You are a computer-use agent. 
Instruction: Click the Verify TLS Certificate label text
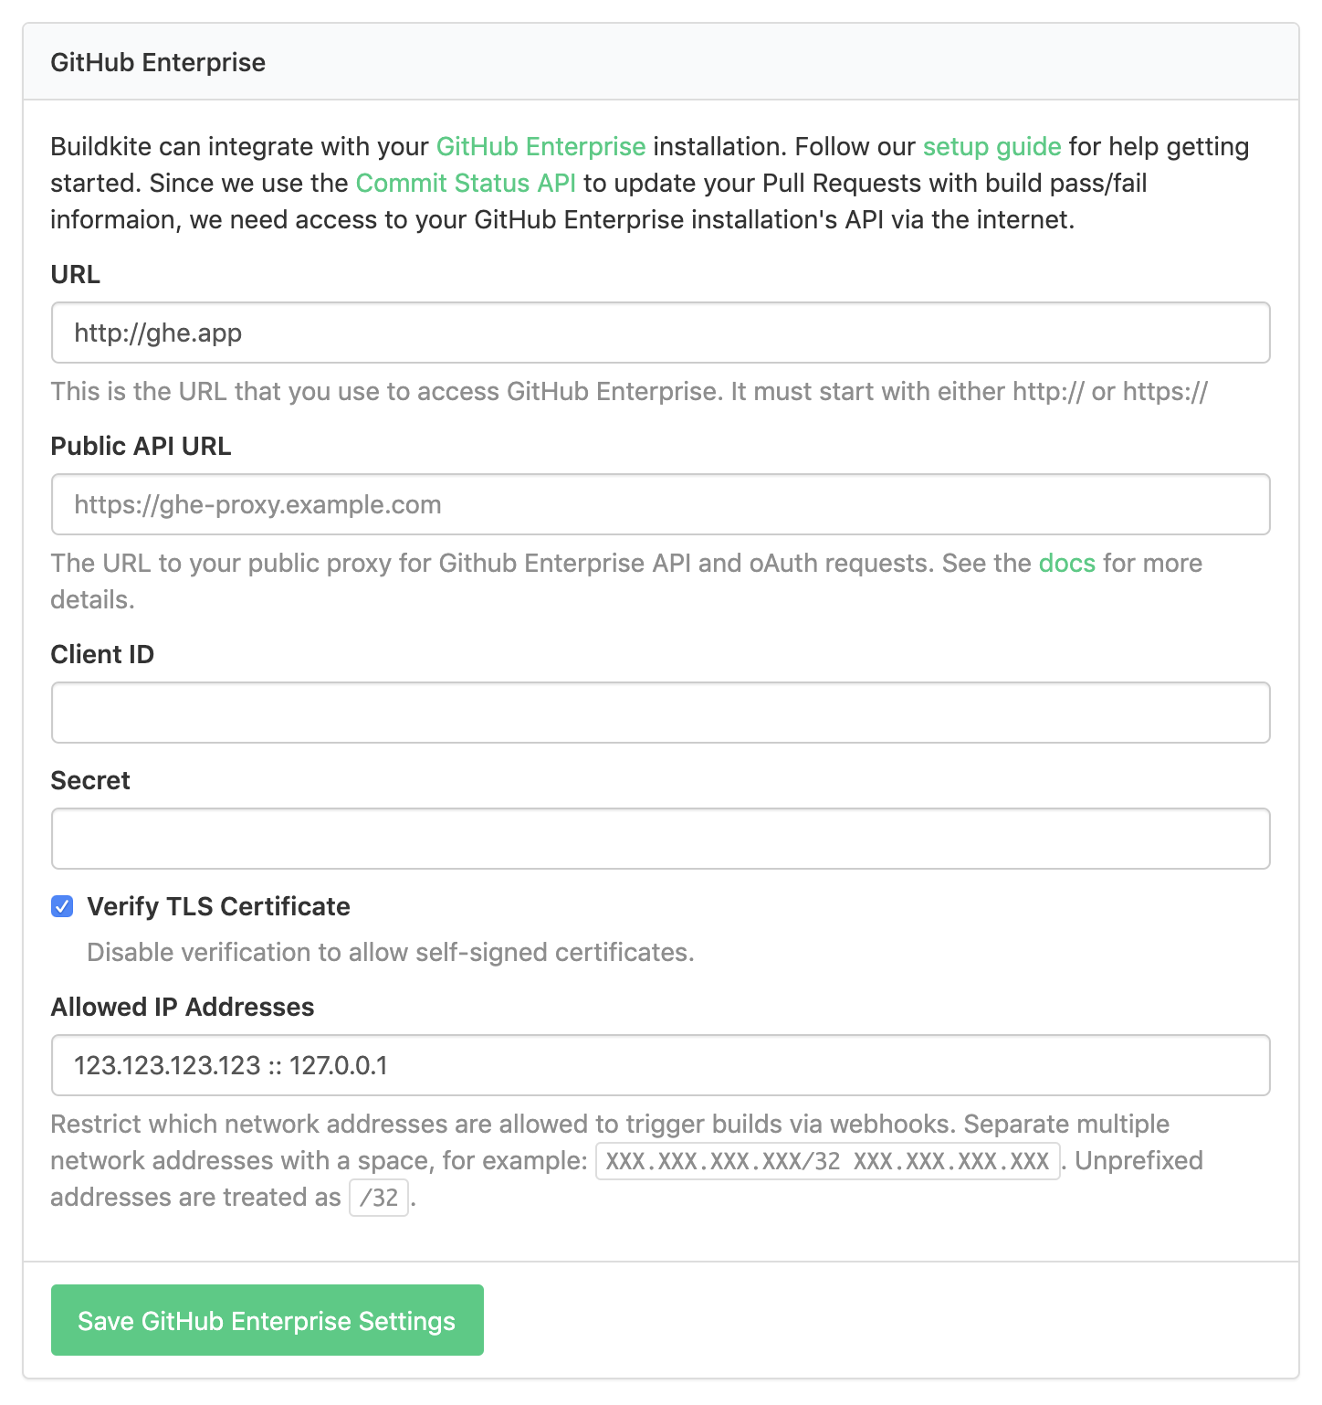pos(218,906)
